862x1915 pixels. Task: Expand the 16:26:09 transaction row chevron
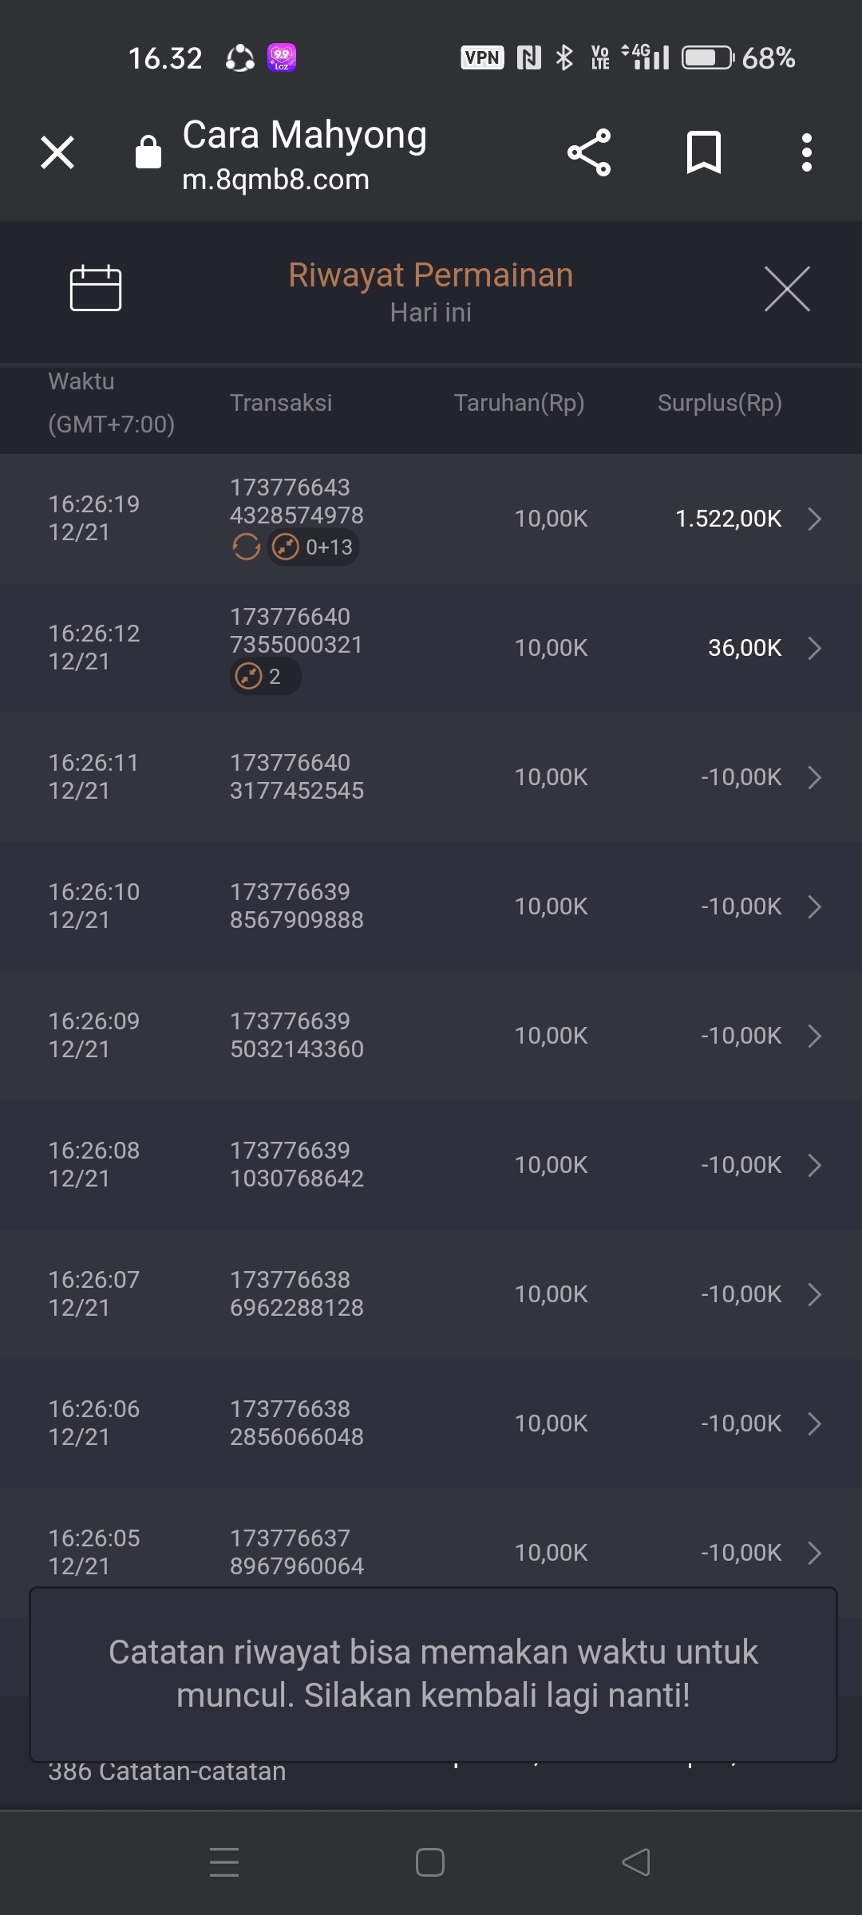click(x=814, y=1036)
